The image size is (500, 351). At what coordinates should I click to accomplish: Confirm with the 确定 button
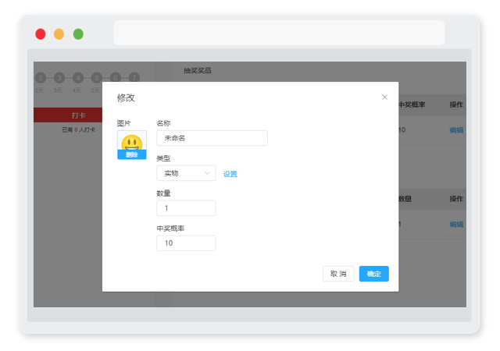click(373, 274)
